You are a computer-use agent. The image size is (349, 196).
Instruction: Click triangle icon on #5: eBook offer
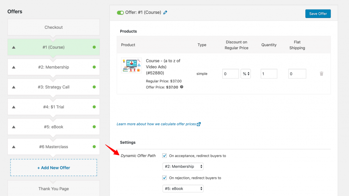point(14,127)
